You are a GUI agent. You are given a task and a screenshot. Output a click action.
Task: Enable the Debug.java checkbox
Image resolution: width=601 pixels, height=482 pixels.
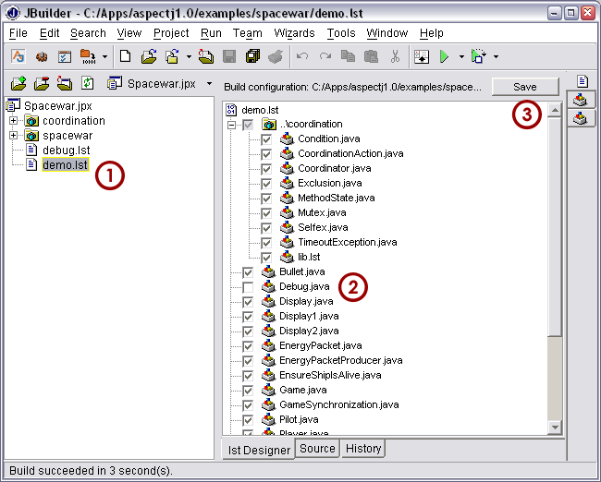[x=248, y=287]
